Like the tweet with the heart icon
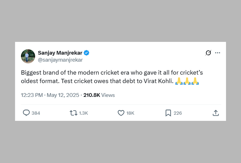This screenshot has width=241, height=163. coord(121,113)
